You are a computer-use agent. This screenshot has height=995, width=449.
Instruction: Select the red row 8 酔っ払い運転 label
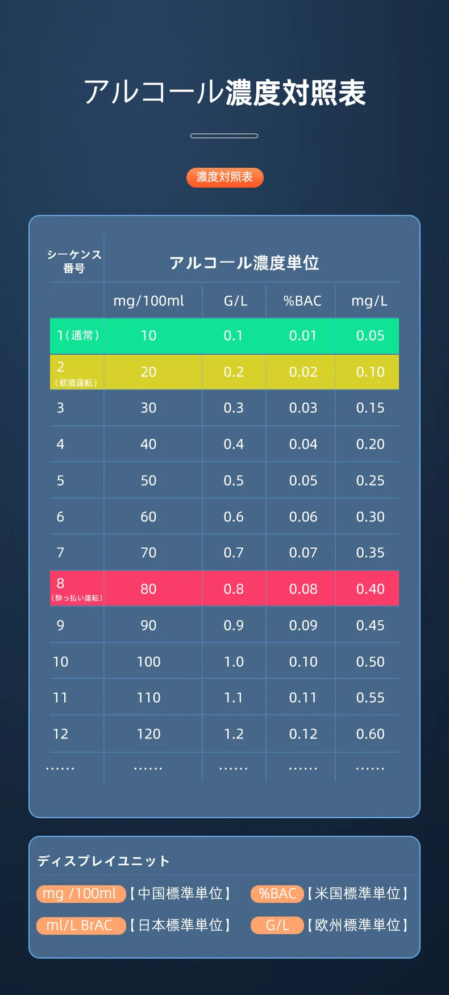point(77,589)
